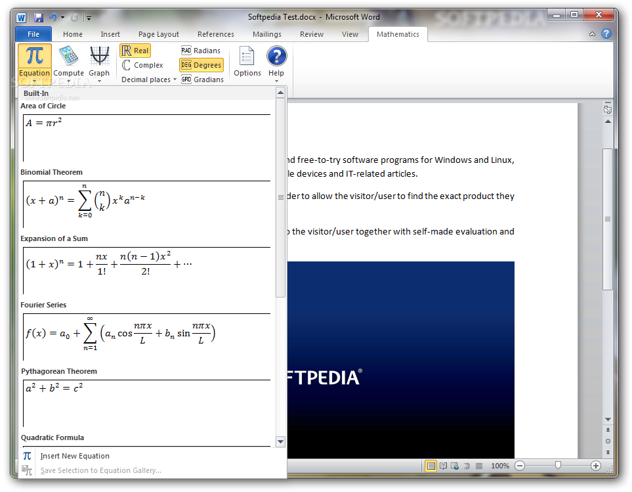Switch to Full Screen Reading view
Viewport: 632px width, 492px height.
pyautogui.click(x=443, y=466)
